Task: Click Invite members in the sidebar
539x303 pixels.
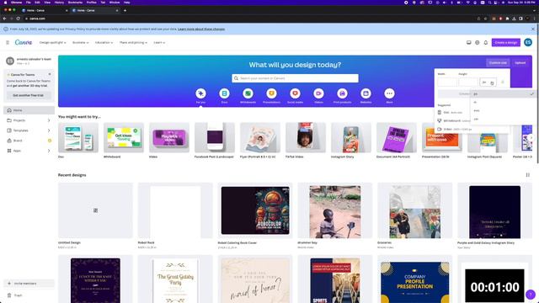Action: 29,284
